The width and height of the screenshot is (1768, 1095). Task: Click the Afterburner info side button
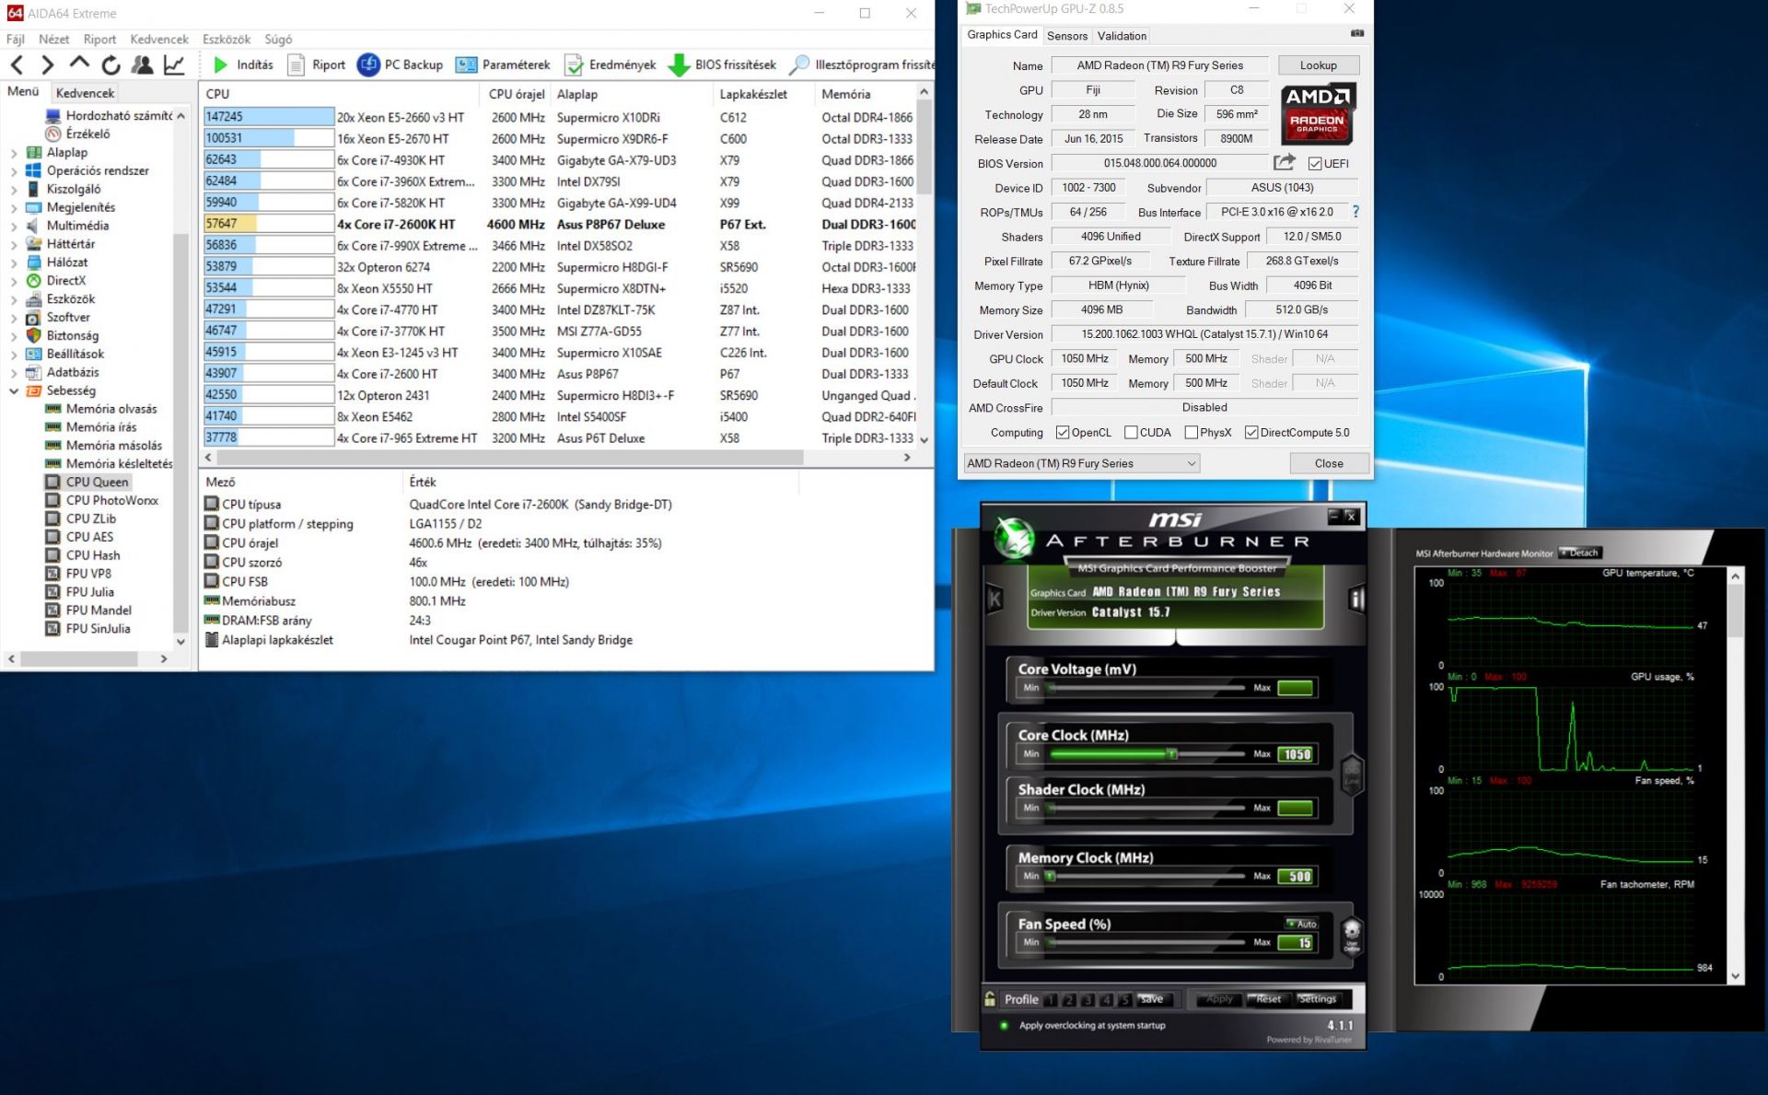[1356, 599]
